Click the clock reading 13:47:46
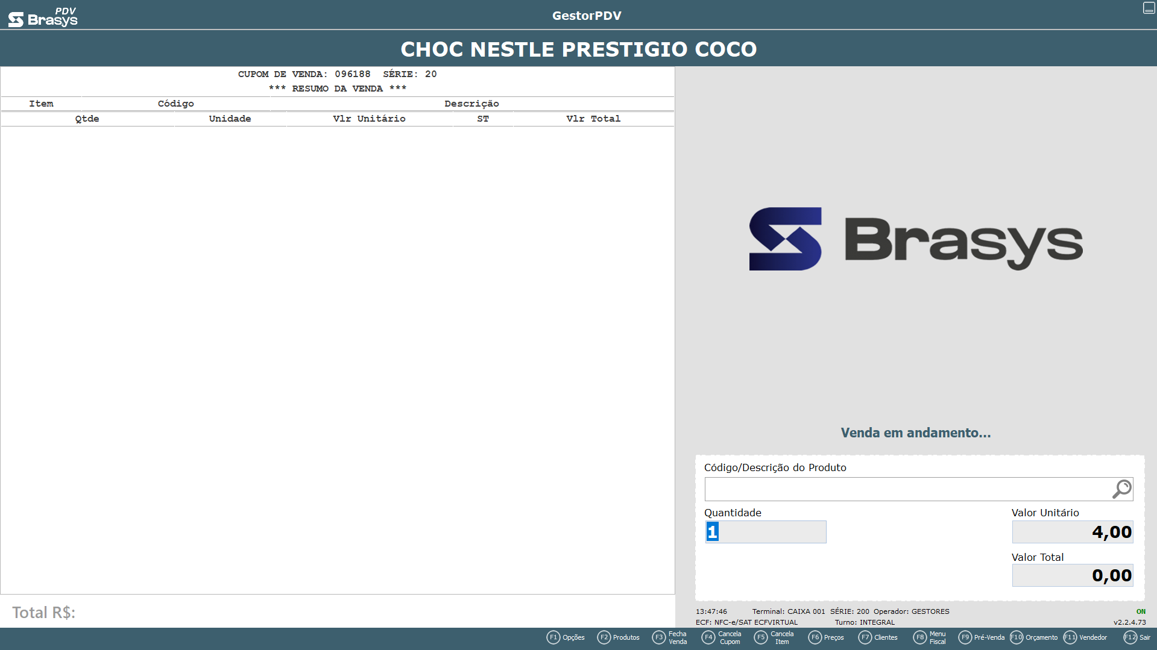This screenshot has height=650, width=1157. (711, 611)
